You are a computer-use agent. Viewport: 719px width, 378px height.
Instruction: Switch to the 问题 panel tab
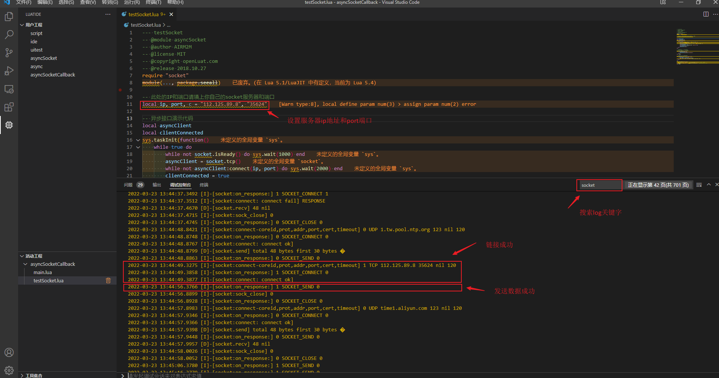coord(128,185)
